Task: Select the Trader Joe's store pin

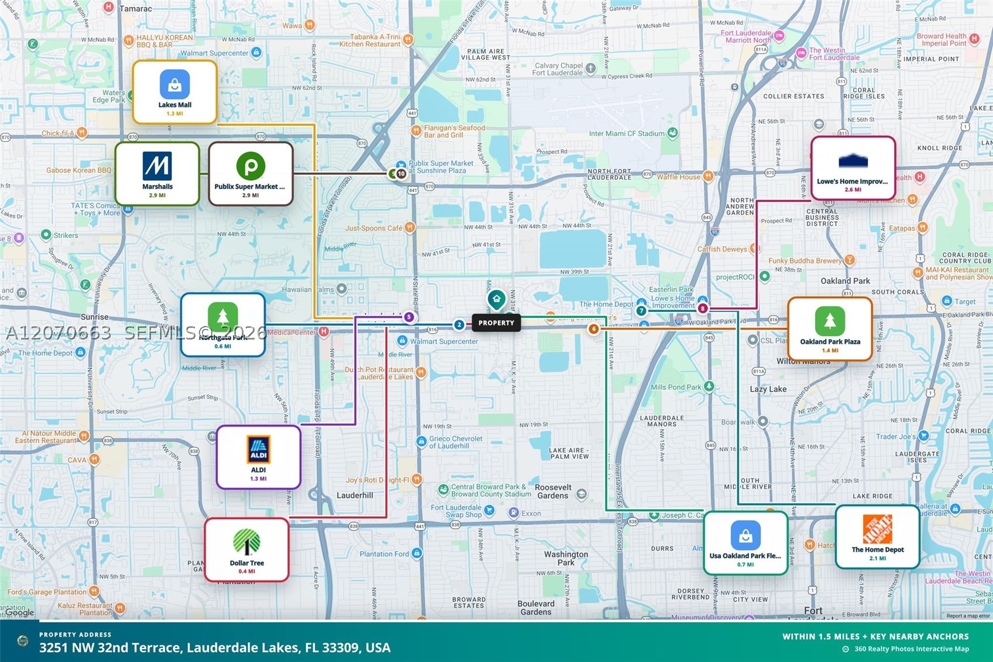Action: click(923, 435)
